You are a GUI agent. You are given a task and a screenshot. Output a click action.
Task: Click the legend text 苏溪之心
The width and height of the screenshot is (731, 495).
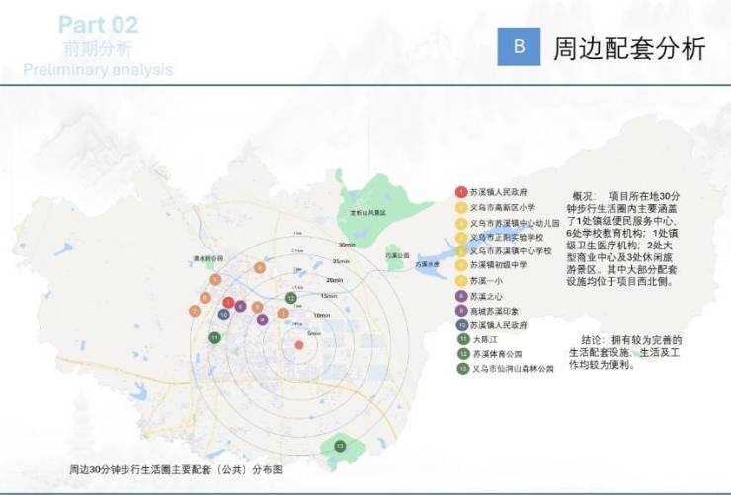(486, 296)
